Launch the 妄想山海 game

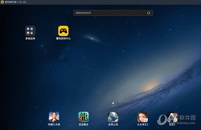point(113,117)
